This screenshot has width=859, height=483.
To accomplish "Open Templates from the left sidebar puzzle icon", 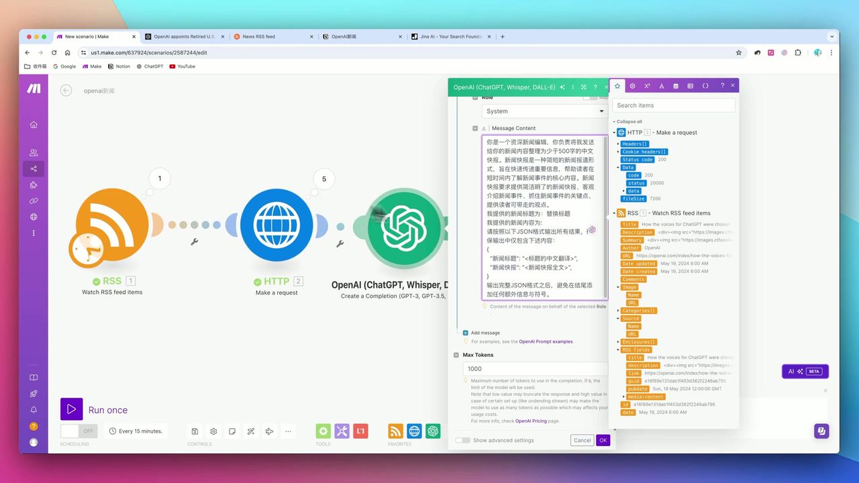I will (x=34, y=184).
